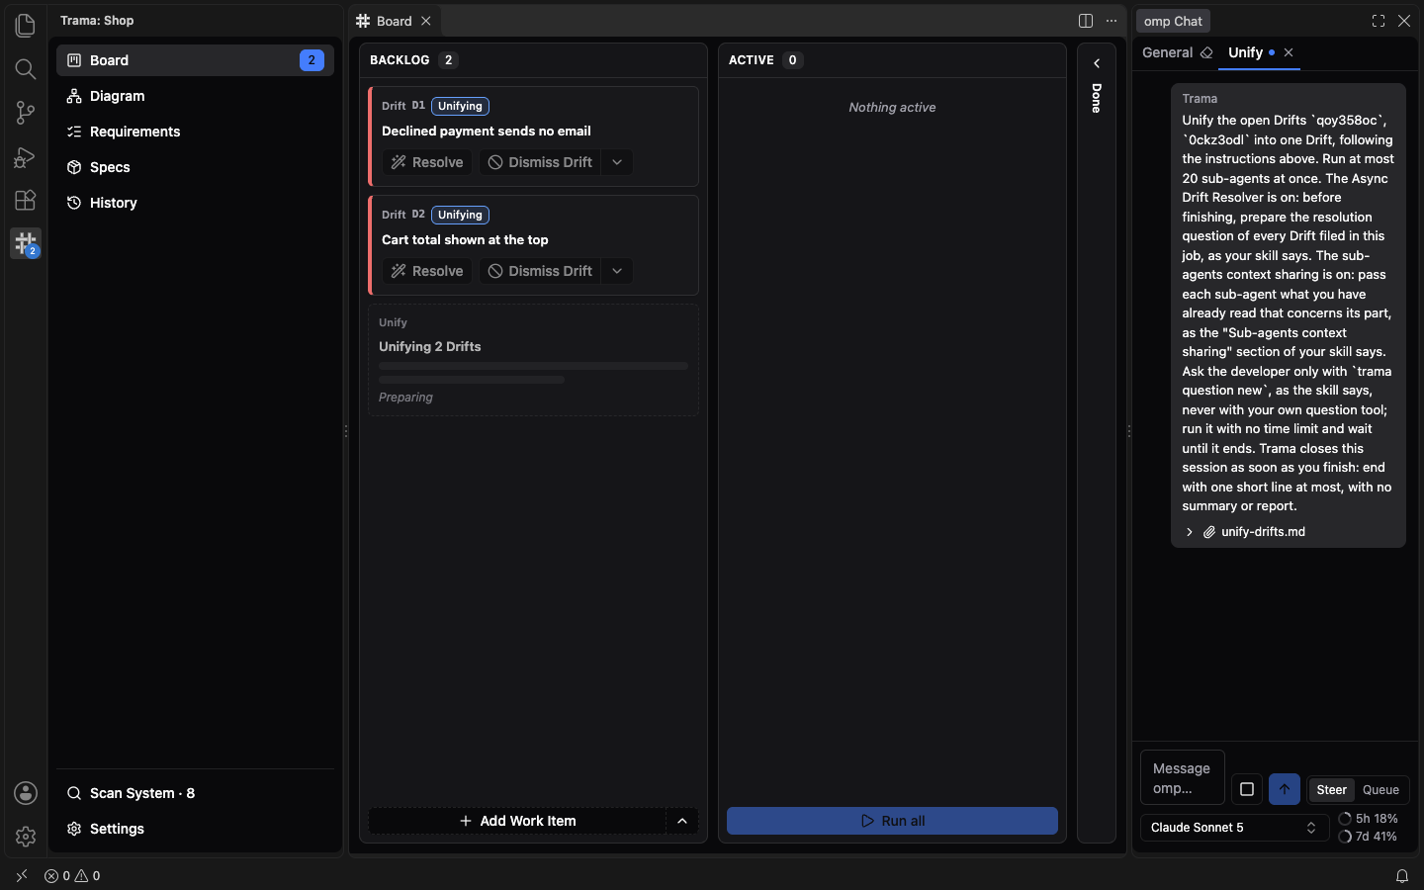Send the chat message with arrow button
Image resolution: width=1424 pixels, height=890 pixels.
(1285, 789)
